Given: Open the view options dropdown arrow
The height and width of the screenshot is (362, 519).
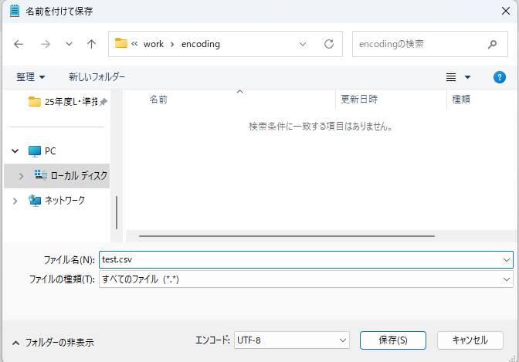Looking at the screenshot, I should tap(467, 77).
